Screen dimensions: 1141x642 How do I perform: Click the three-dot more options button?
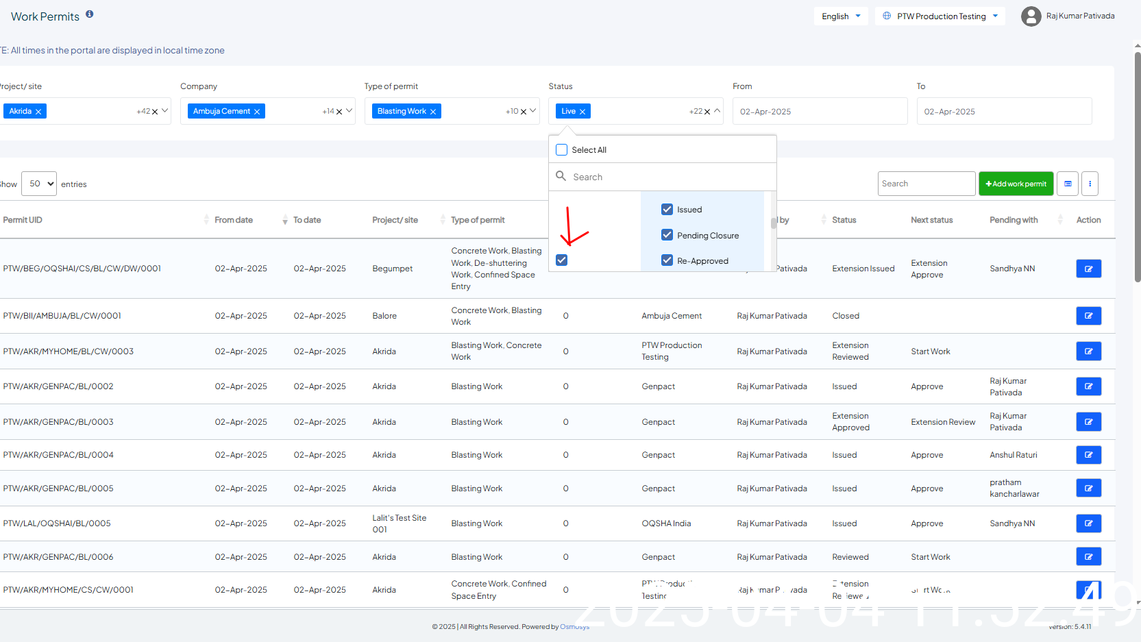1090,184
